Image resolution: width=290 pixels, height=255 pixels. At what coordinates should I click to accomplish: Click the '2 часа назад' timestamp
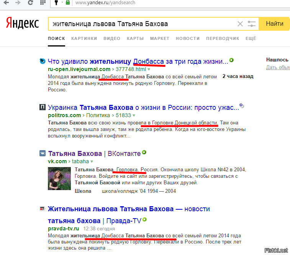pyautogui.click(x=238, y=76)
